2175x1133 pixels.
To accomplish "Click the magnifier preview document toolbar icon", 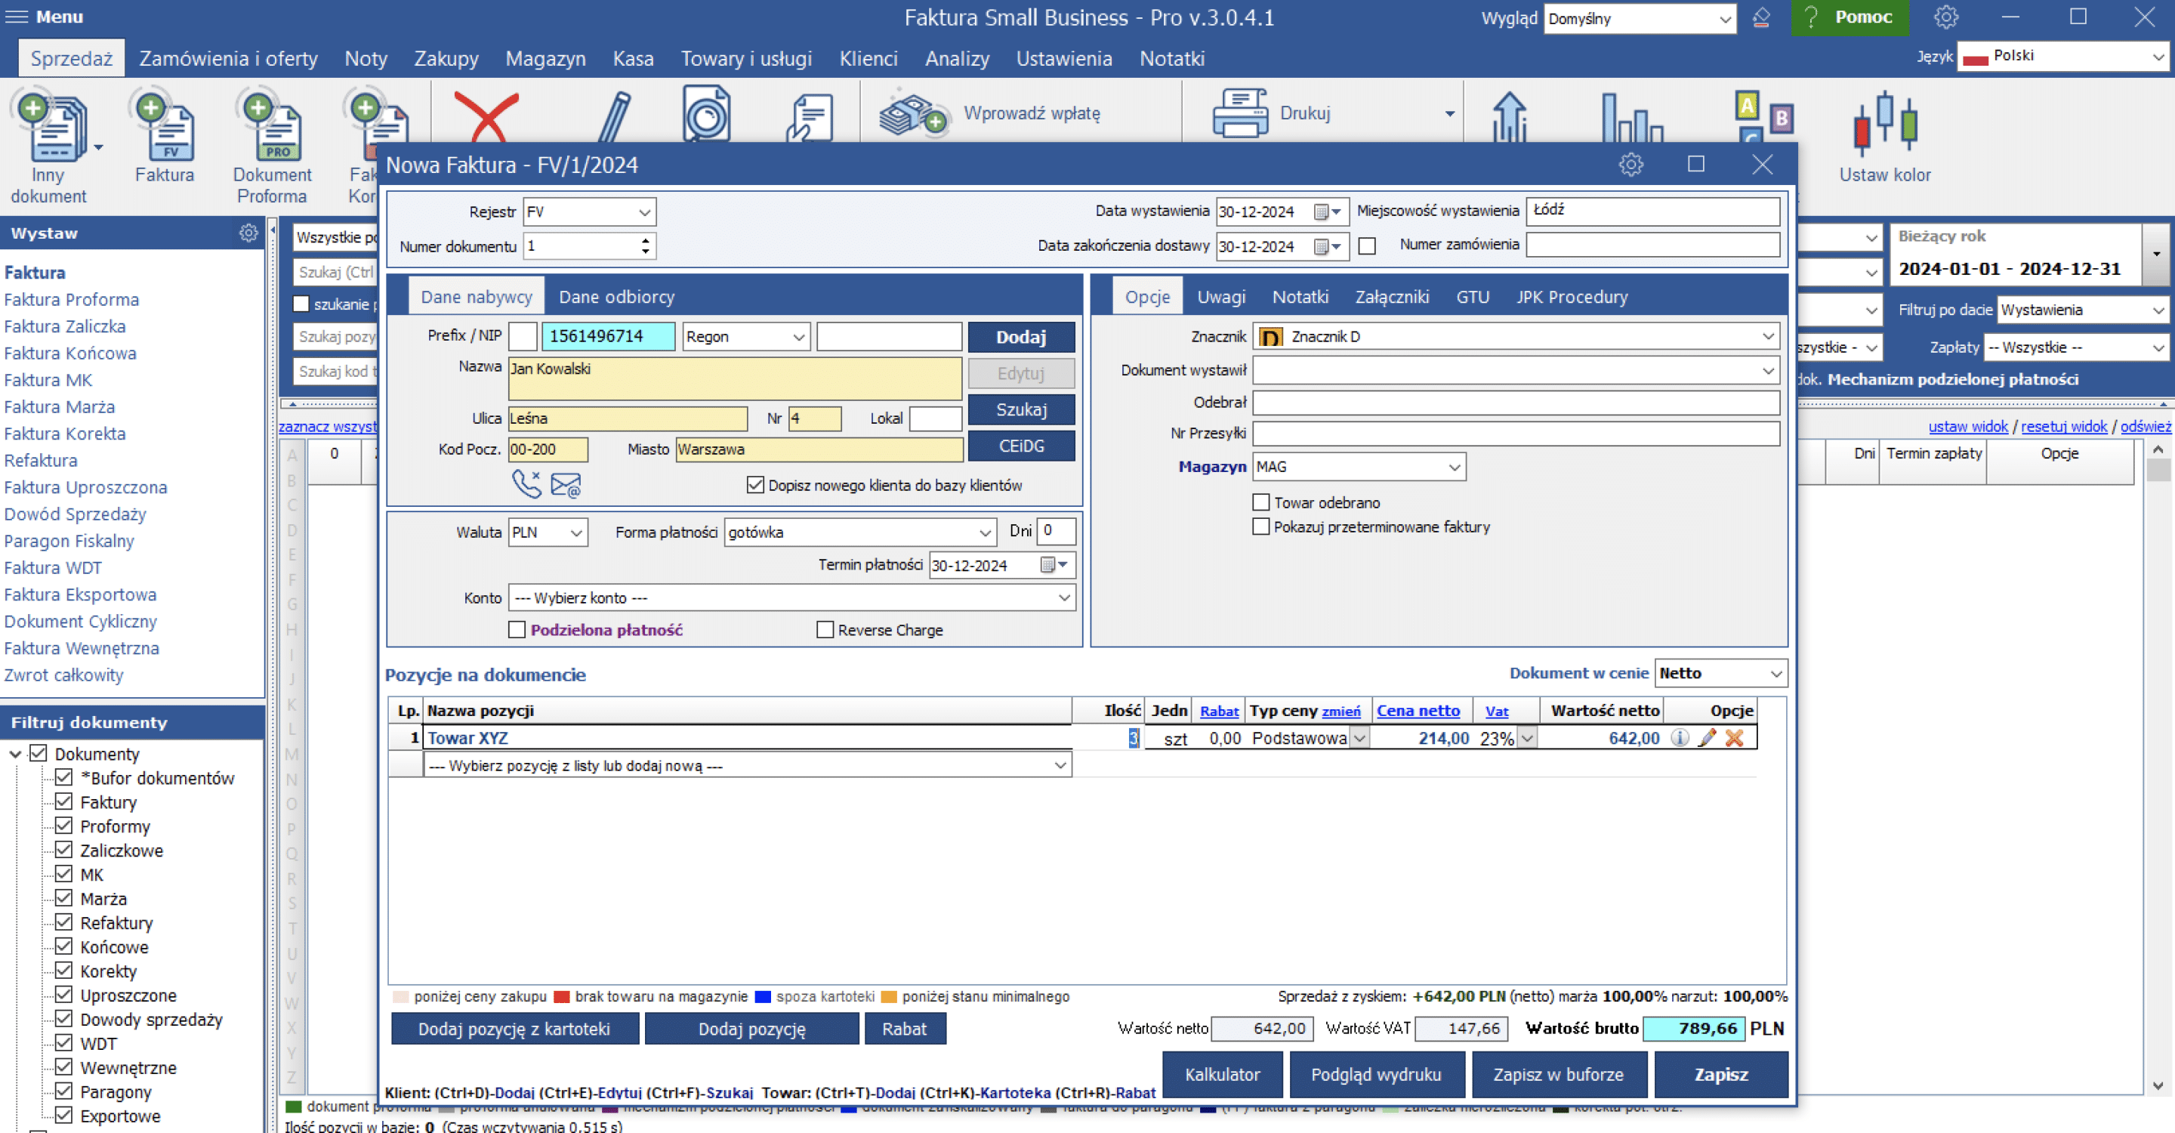I will pos(706,114).
